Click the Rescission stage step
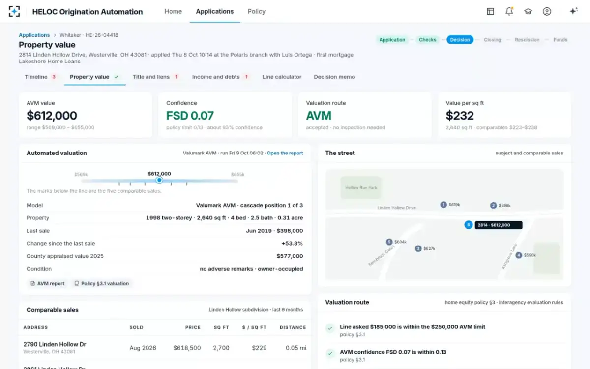This screenshot has height=369, width=590. tap(527, 40)
